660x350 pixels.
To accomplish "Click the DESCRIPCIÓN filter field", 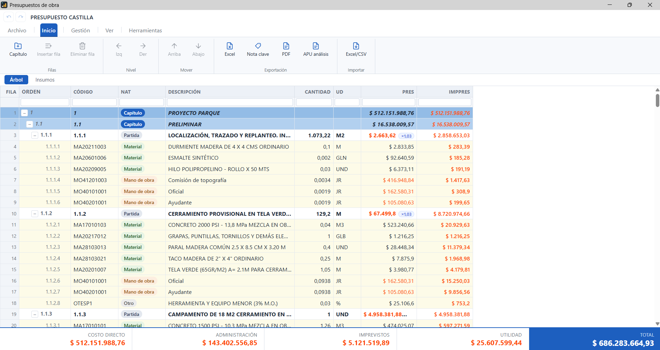I will pyautogui.click(x=230, y=102).
